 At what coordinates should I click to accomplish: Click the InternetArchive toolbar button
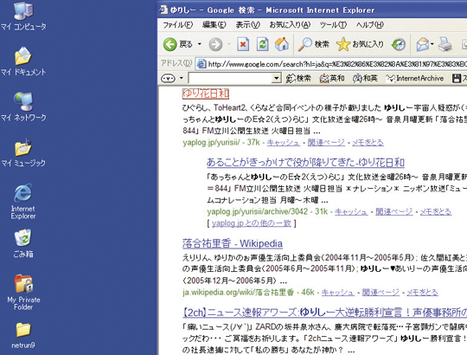pos(414,79)
